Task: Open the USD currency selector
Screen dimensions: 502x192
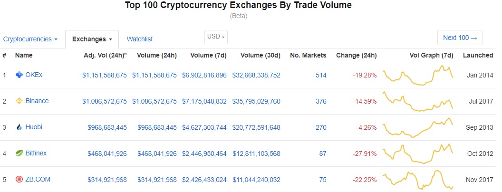Action: [x=216, y=37]
